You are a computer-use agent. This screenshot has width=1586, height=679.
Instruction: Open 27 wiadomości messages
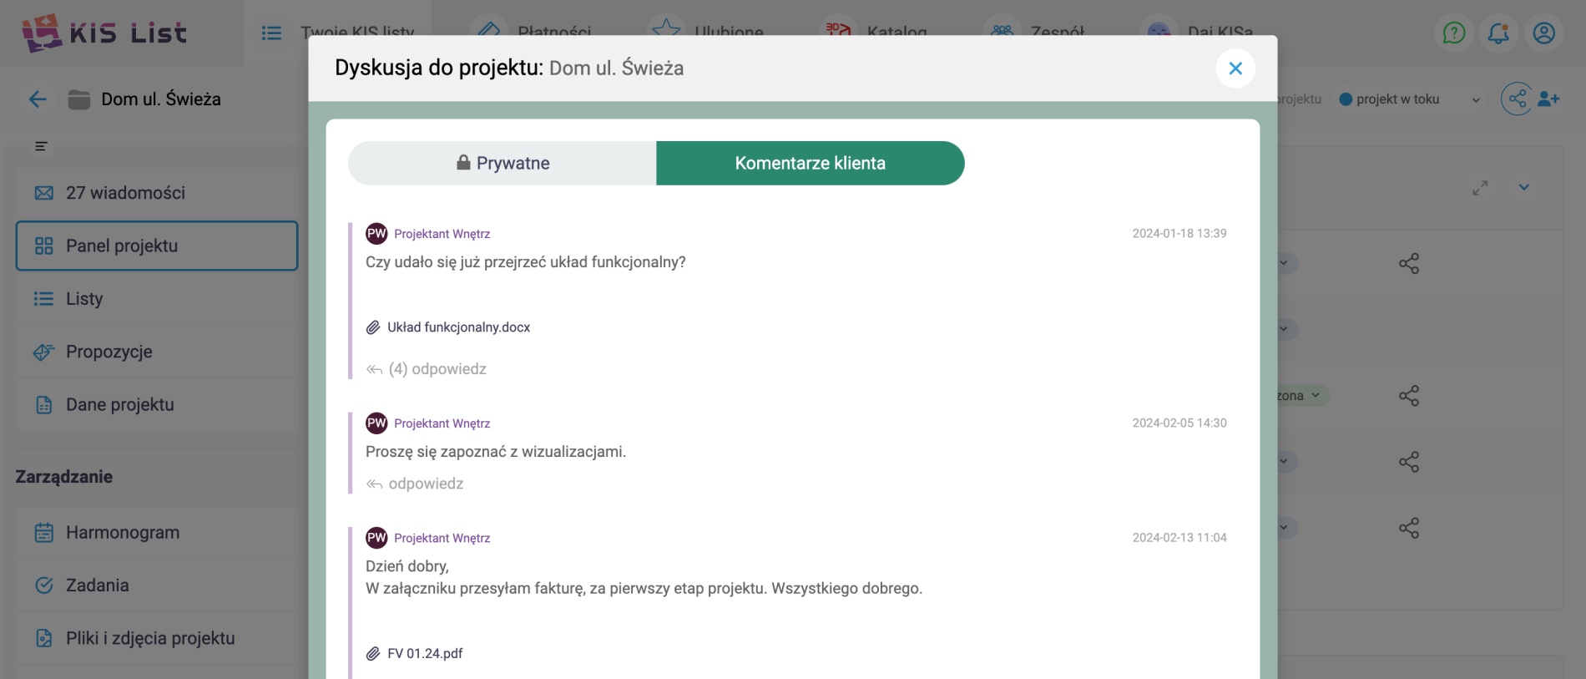pos(125,193)
